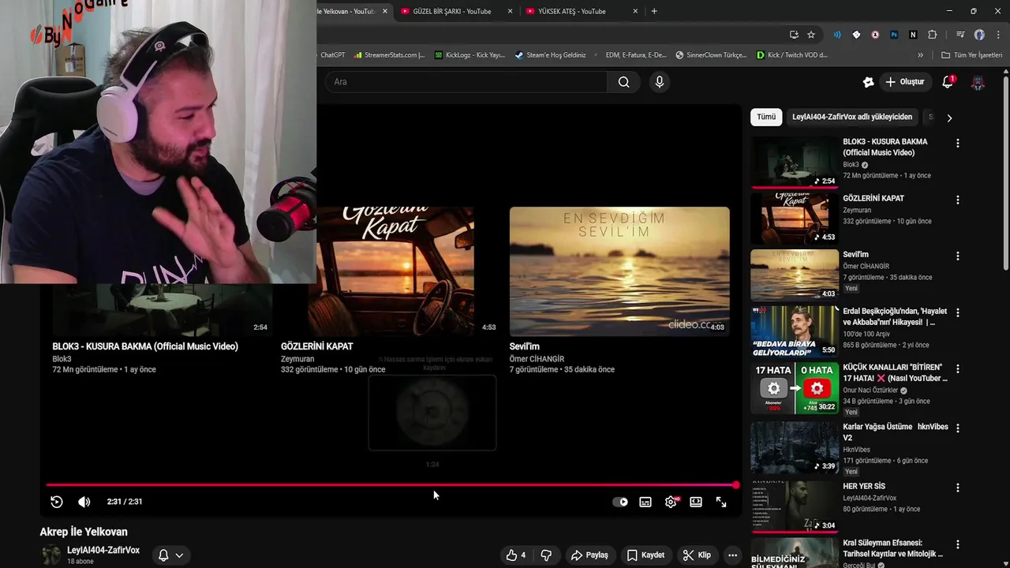Click the Kaydet save button

(645, 555)
